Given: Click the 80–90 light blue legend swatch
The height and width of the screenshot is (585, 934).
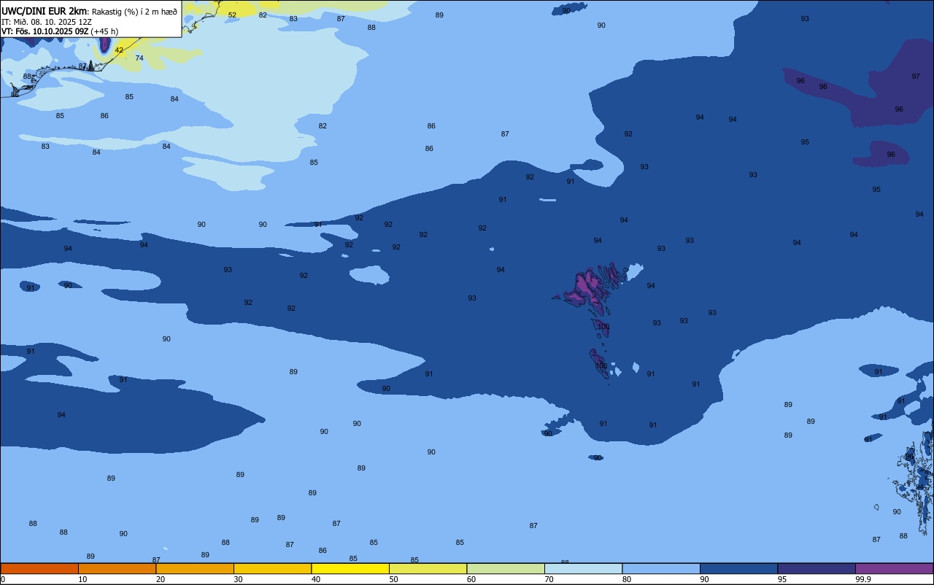Looking at the screenshot, I should coord(661,568).
